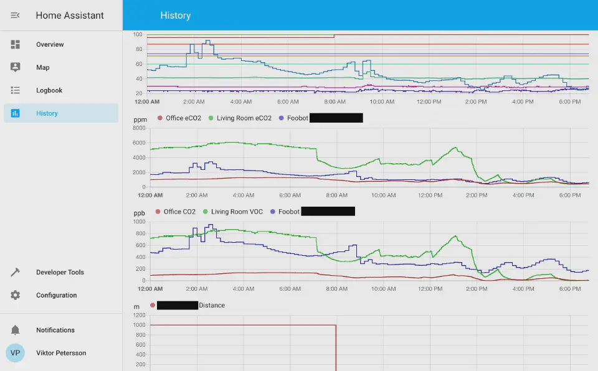Image resolution: width=598 pixels, height=371 pixels.
Task: Click the VP user avatar
Action: point(16,353)
